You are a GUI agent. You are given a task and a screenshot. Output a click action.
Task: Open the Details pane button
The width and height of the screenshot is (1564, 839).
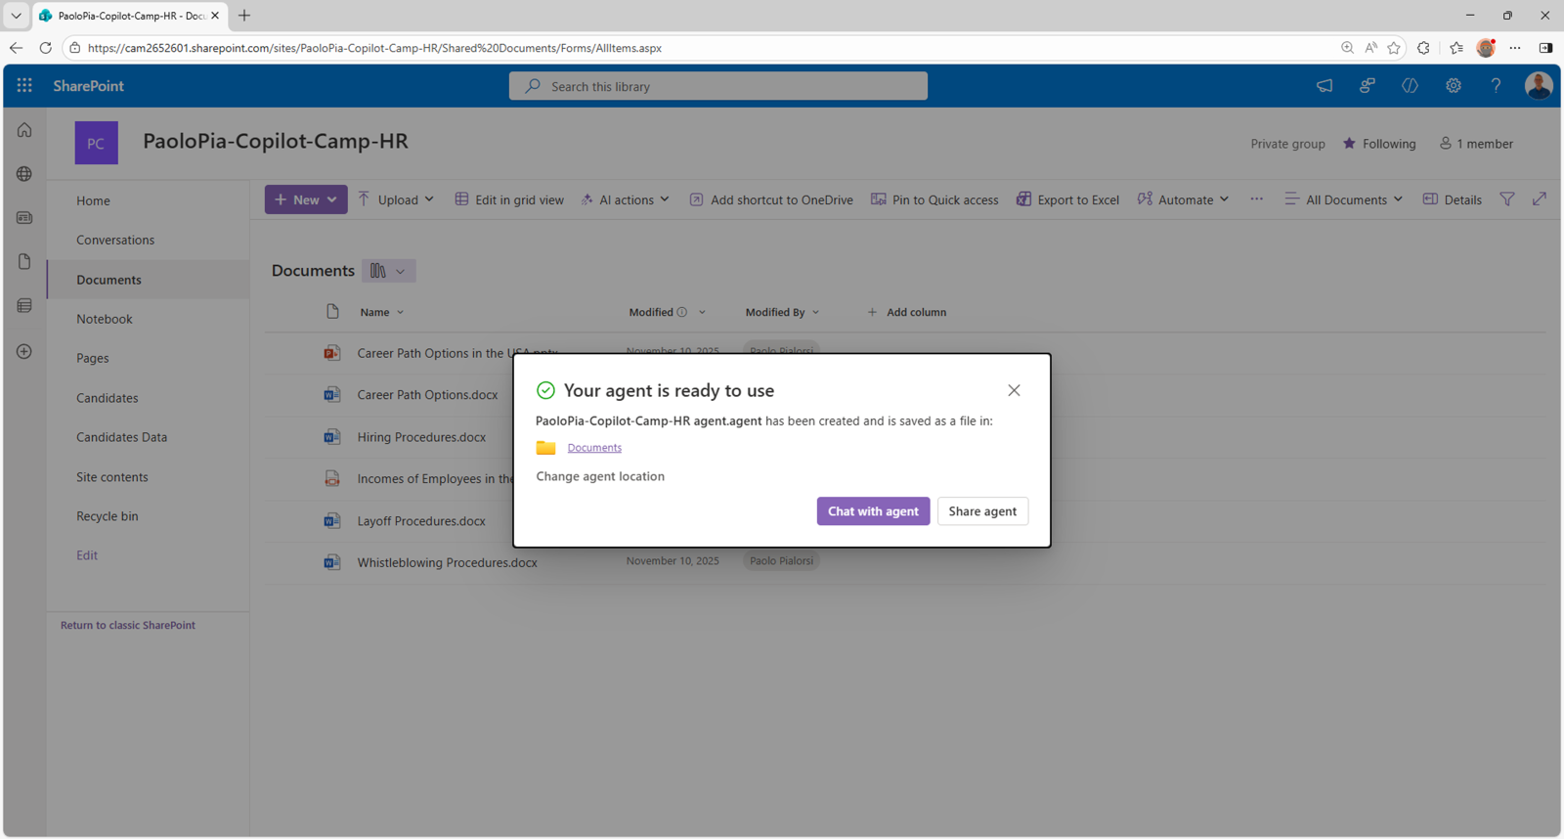click(x=1453, y=199)
